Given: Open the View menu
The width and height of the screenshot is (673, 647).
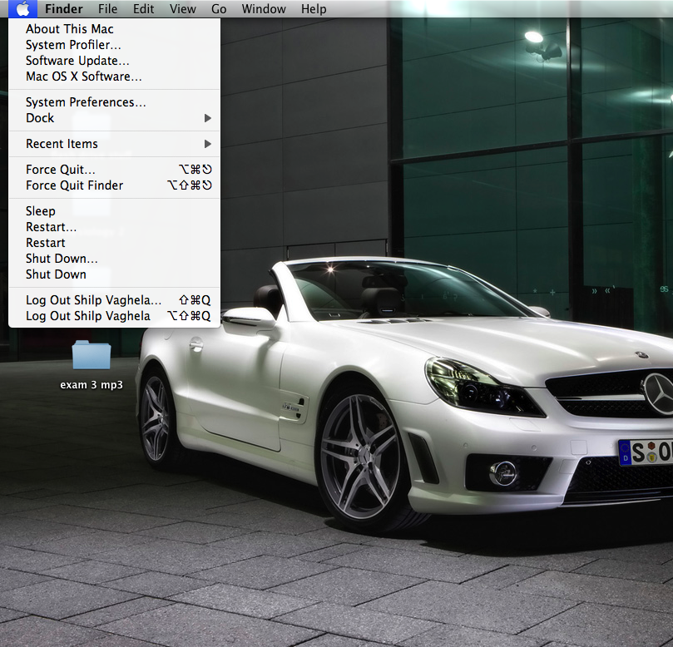Looking at the screenshot, I should click(x=182, y=9).
